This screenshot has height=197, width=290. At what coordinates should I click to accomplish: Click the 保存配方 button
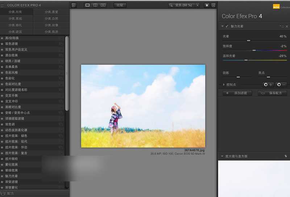pyautogui.click(x=272, y=93)
